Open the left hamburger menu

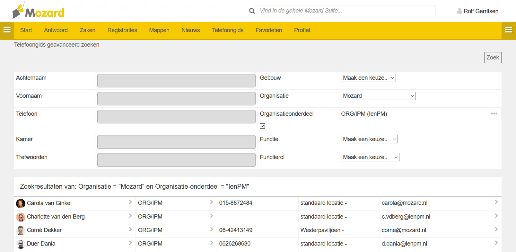click(7, 30)
